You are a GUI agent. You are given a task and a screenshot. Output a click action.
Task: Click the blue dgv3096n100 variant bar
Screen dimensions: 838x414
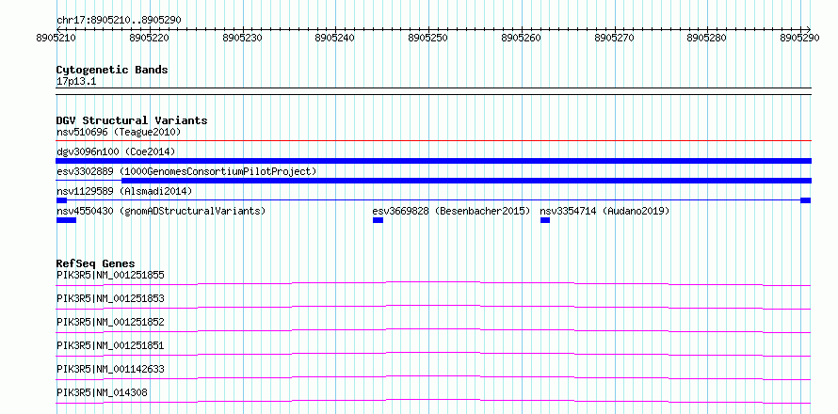(434, 161)
